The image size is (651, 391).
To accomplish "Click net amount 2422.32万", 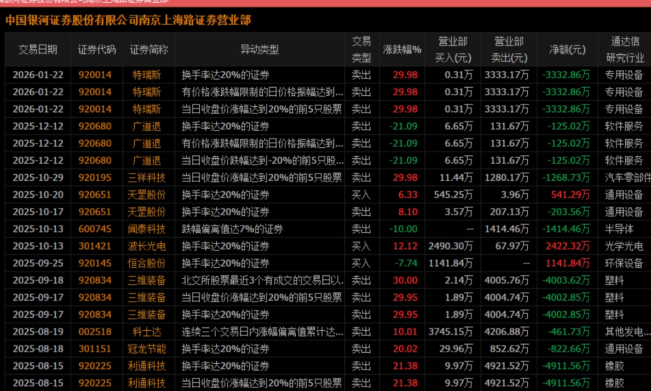I will (x=568, y=246).
